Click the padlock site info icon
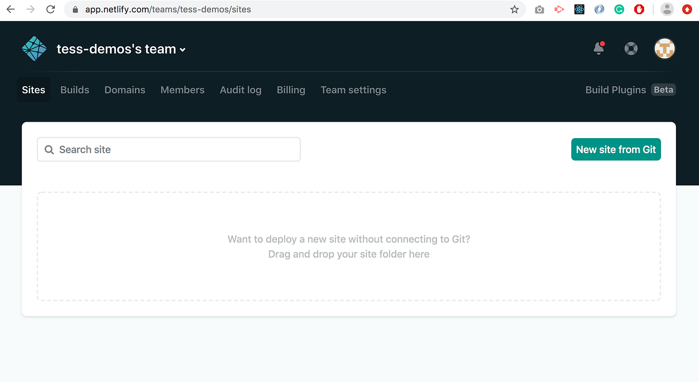 pyautogui.click(x=75, y=9)
